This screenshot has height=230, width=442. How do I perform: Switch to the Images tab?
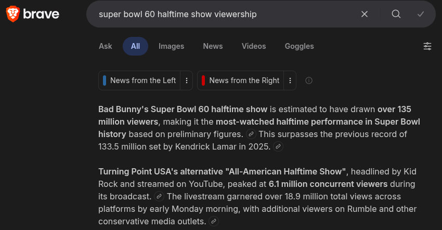[171, 46]
